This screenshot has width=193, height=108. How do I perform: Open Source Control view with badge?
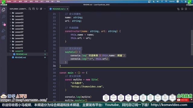click(x=3, y=24)
